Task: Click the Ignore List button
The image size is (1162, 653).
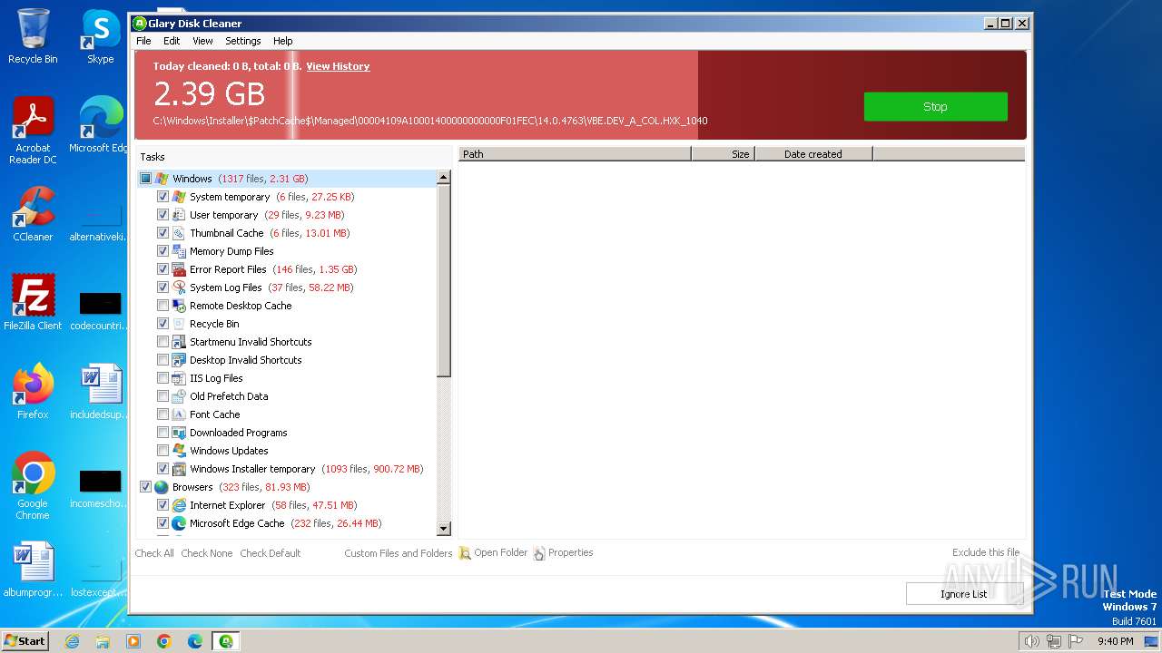Action: point(964,594)
